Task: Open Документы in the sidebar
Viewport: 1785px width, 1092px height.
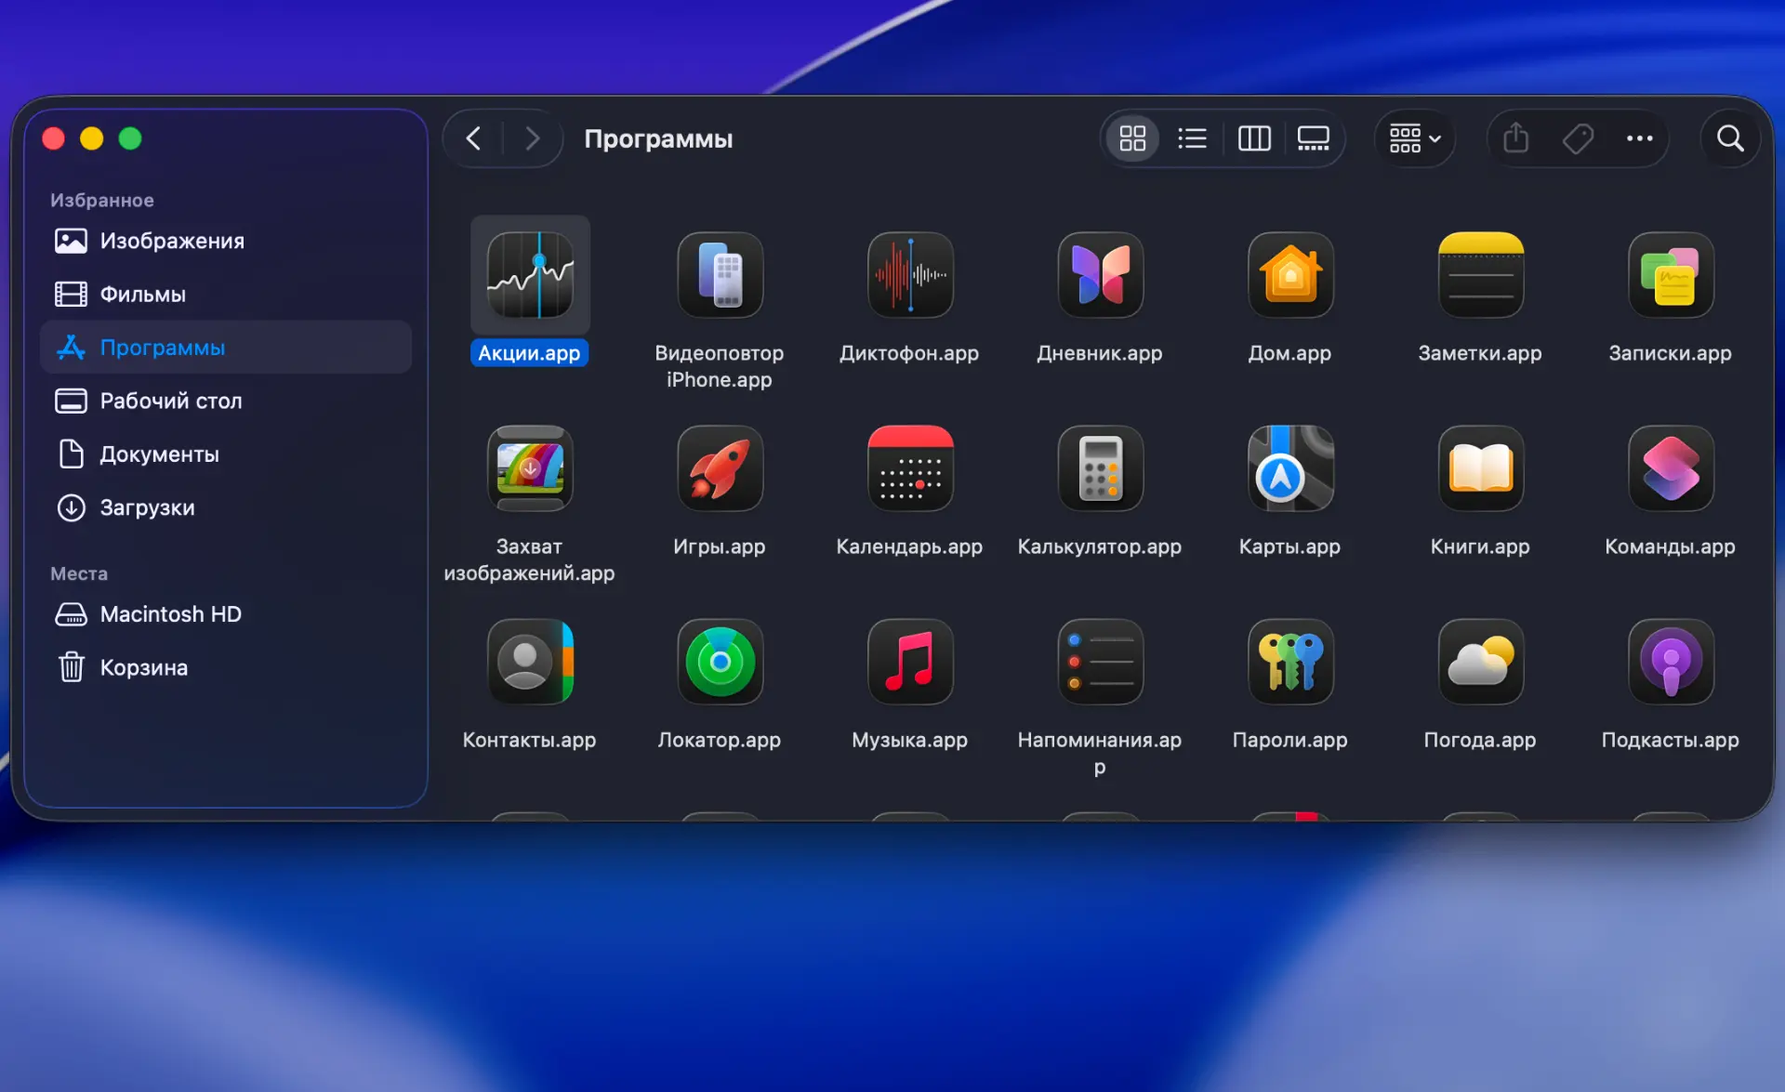Action: [x=226, y=454]
